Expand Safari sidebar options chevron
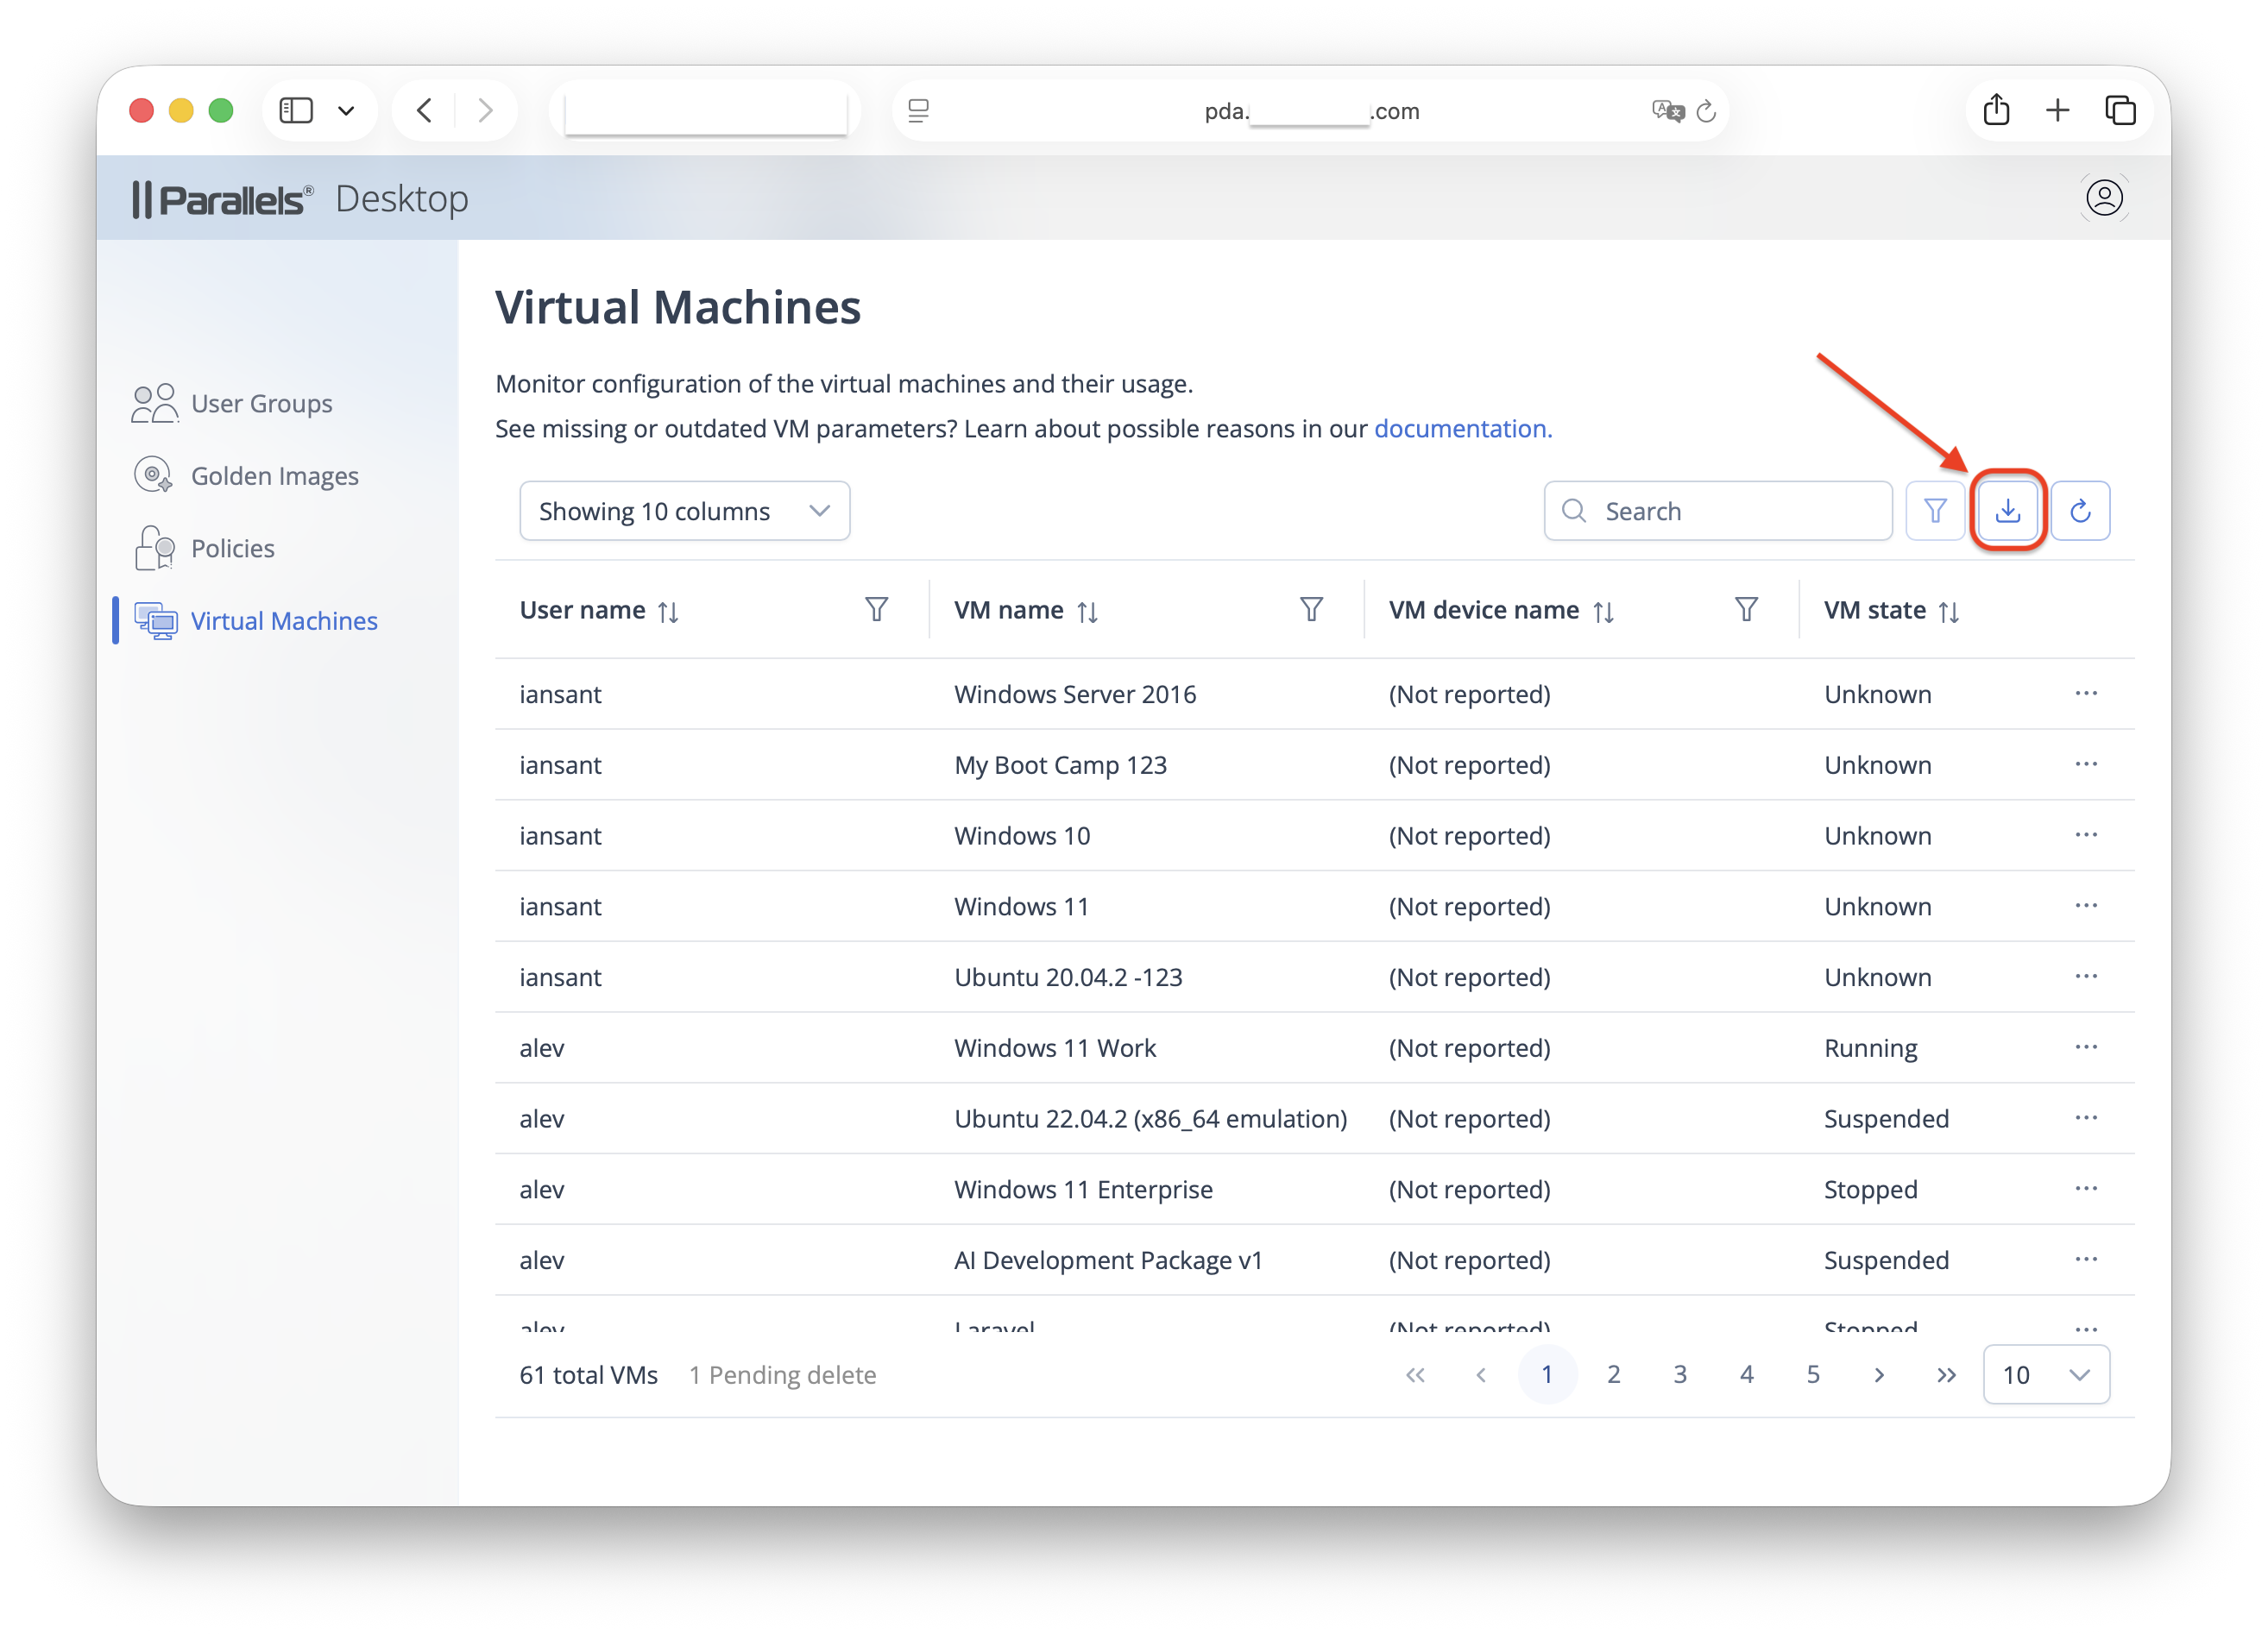Screen dimensions: 2268x1634 click(x=346, y=111)
